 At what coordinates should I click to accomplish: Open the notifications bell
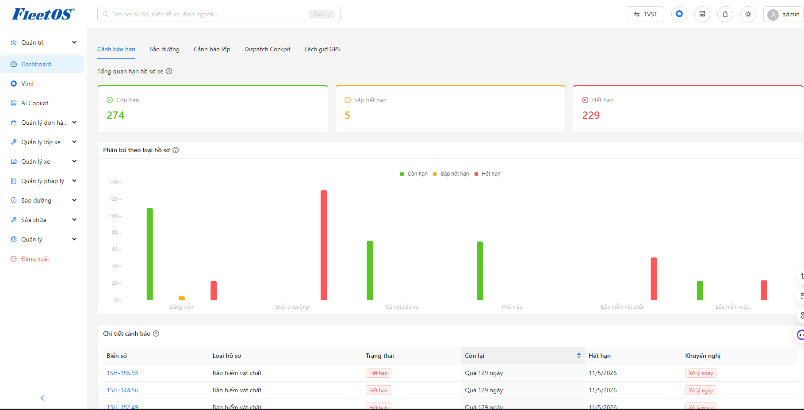tap(725, 14)
